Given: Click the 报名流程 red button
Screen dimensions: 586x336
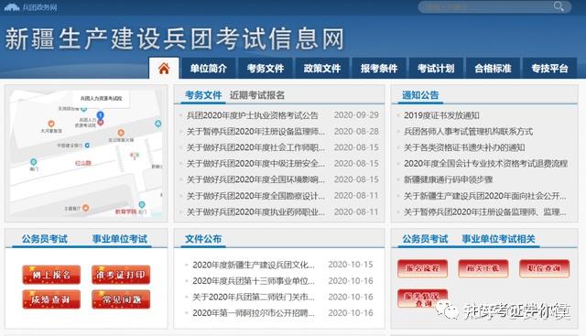Looking at the screenshot, I should (x=422, y=268).
